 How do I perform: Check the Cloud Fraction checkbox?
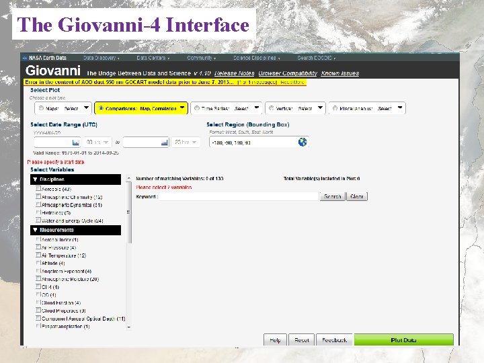(x=38, y=302)
